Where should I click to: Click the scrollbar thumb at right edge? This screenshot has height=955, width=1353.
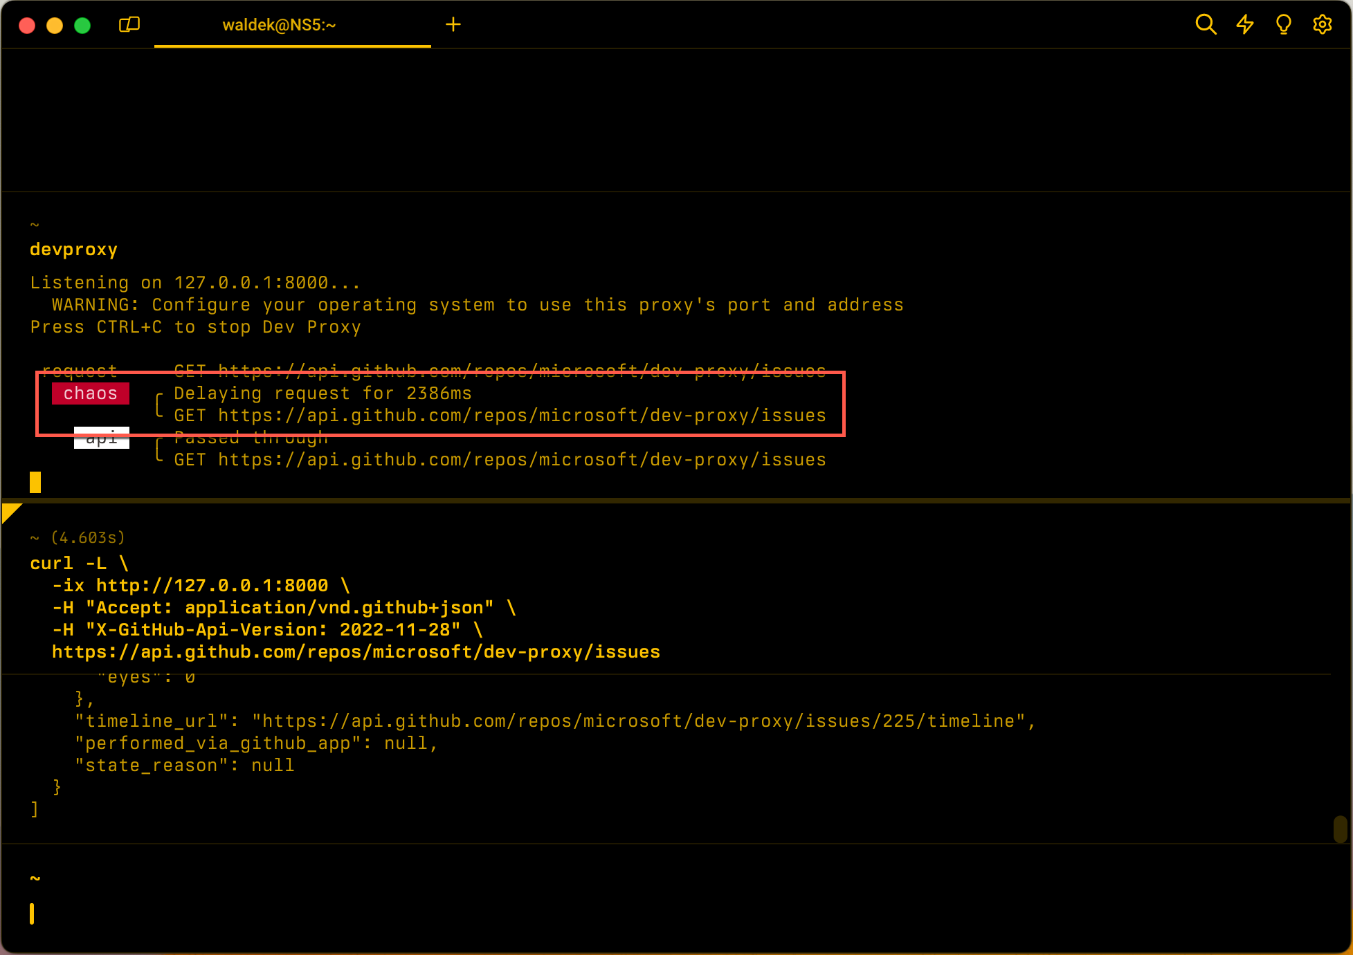click(1340, 828)
